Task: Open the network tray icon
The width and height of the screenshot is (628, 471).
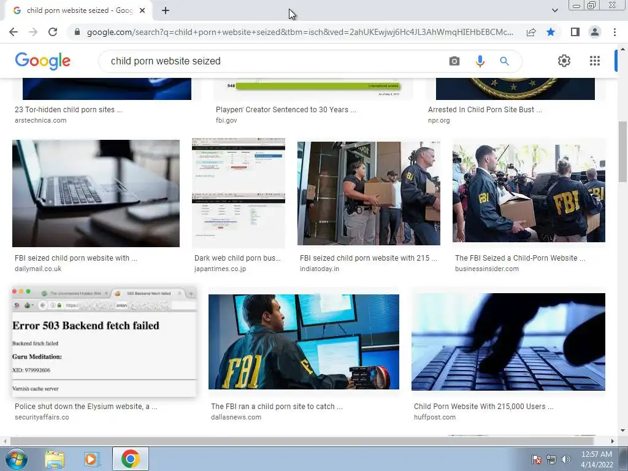Action: pos(551,459)
